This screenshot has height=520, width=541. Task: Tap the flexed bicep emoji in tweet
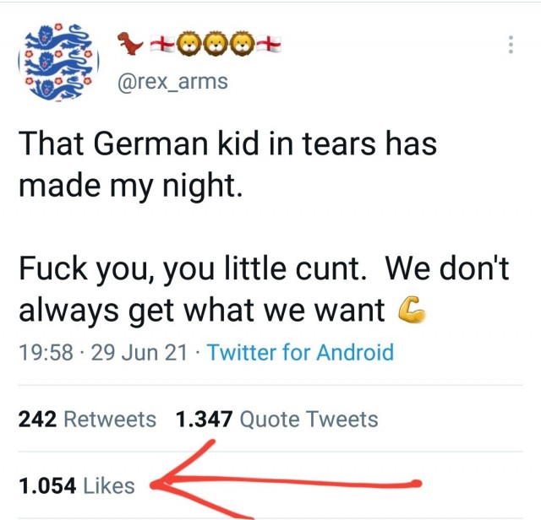coord(412,309)
